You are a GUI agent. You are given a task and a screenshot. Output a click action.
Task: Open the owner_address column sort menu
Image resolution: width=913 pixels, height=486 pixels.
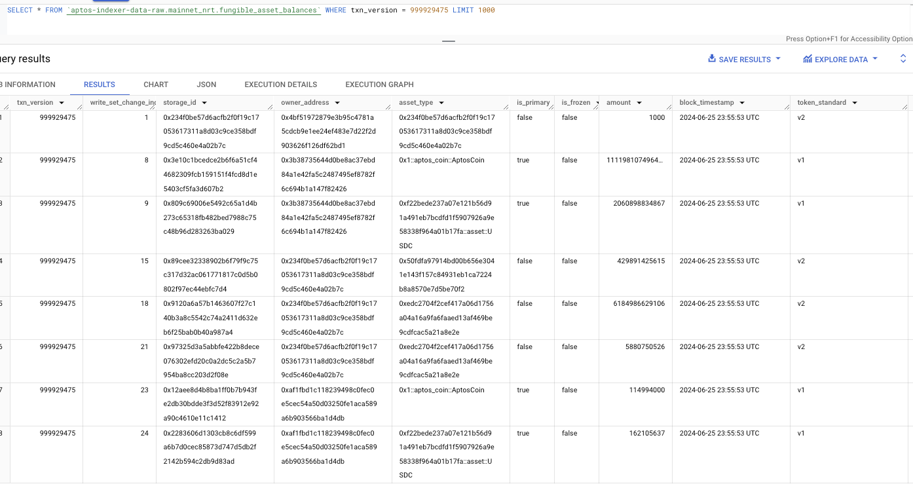337,103
